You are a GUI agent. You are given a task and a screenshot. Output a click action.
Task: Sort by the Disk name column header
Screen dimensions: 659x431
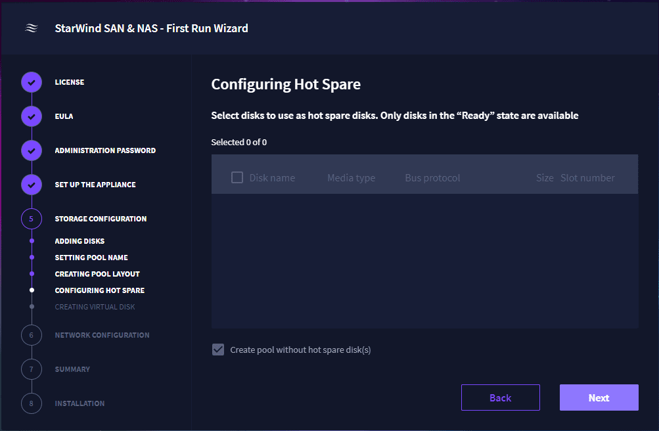pyautogui.click(x=272, y=178)
